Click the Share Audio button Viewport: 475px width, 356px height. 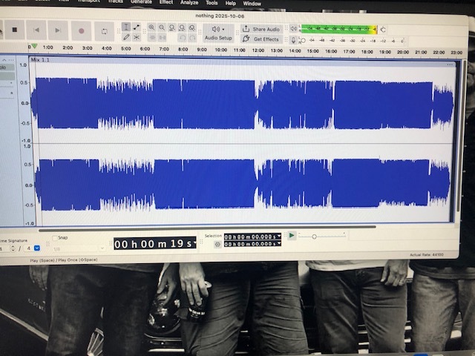point(261,29)
